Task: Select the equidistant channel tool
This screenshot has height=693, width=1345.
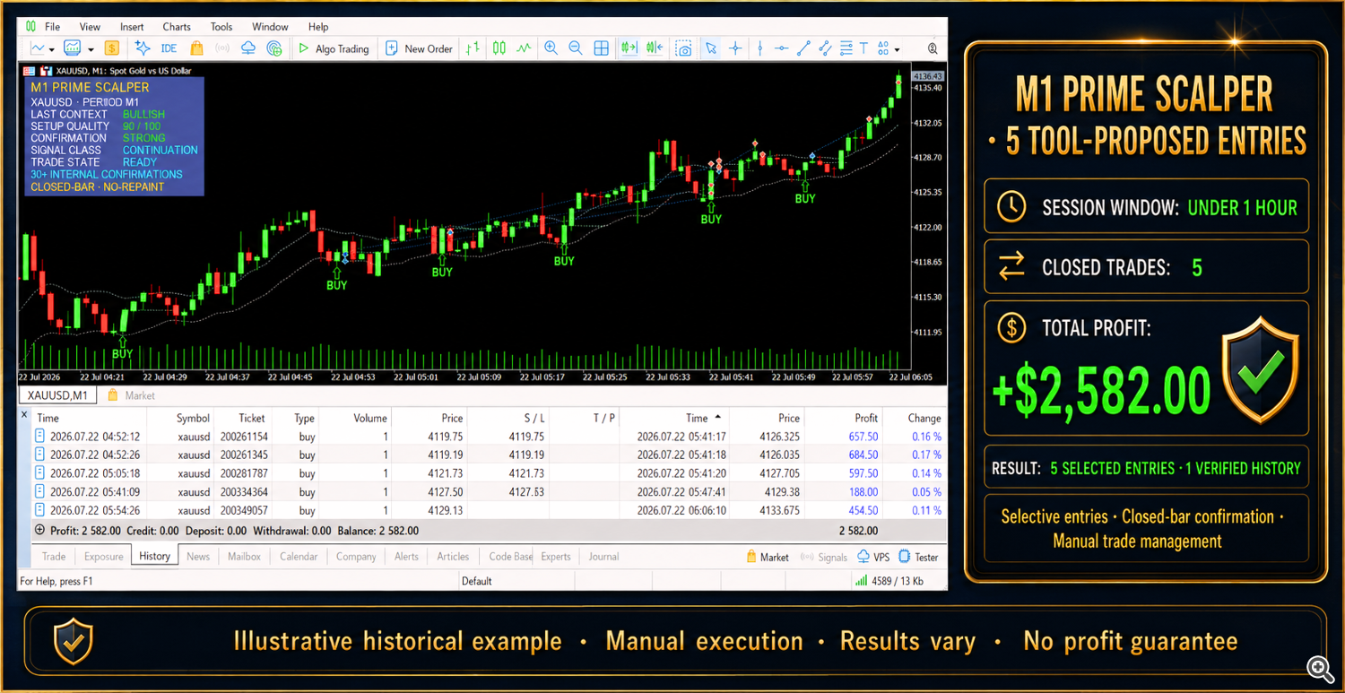Action: point(825,48)
